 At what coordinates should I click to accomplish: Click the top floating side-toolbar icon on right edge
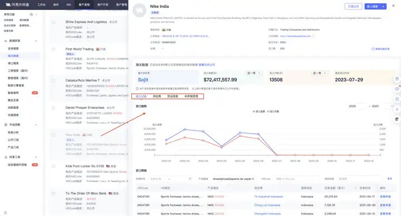pyautogui.click(x=397, y=79)
